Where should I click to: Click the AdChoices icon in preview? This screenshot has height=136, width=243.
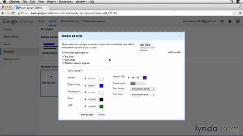point(179,52)
